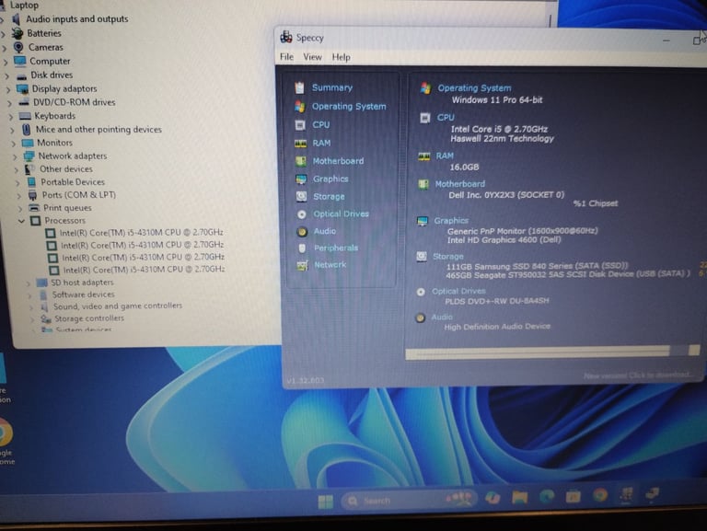This screenshot has width=707, height=531.
Task: Click Optical Drives heading in summary pane
Action: coord(458,291)
